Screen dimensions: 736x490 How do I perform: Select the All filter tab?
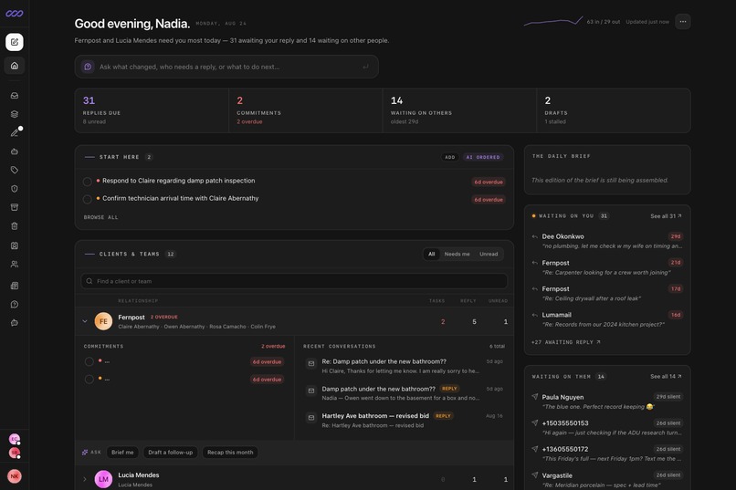pos(431,255)
